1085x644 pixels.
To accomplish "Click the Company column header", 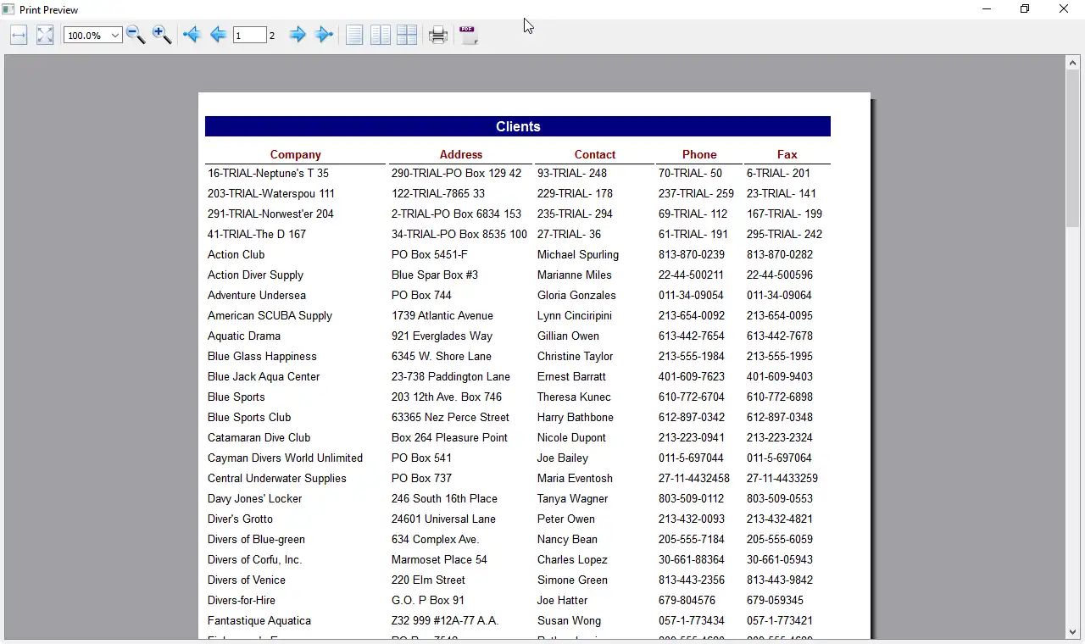I will (x=295, y=154).
